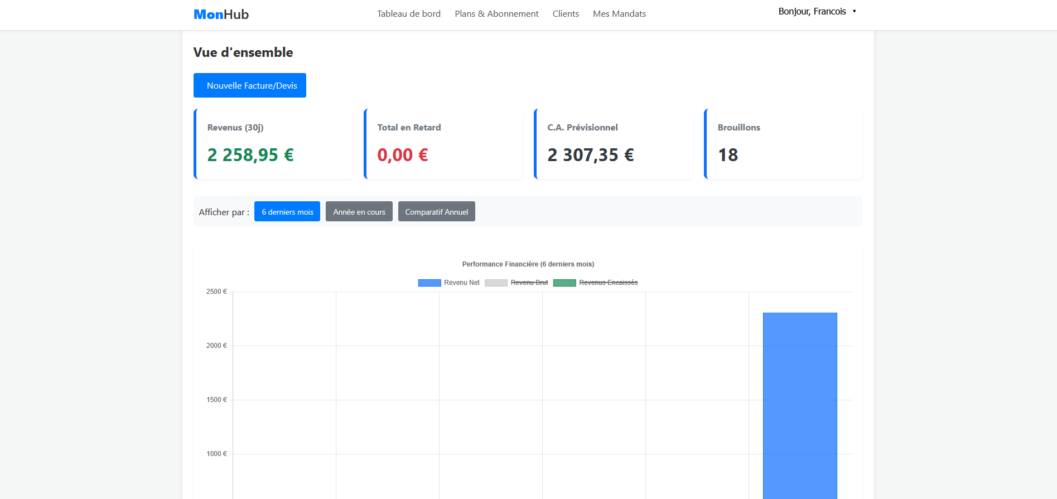The height and width of the screenshot is (499, 1057).
Task: Navigate to Mes Mandats
Action: pyautogui.click(x=619, y=14)
